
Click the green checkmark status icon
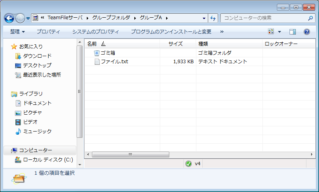[189, 164]
